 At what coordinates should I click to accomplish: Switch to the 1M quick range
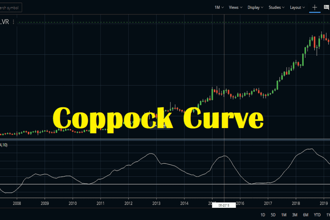pos(284,215)
